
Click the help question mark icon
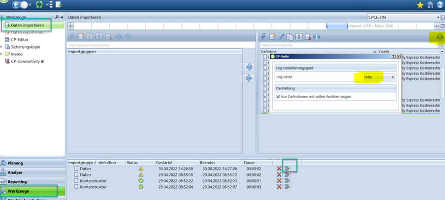click(x=439, y=5)
